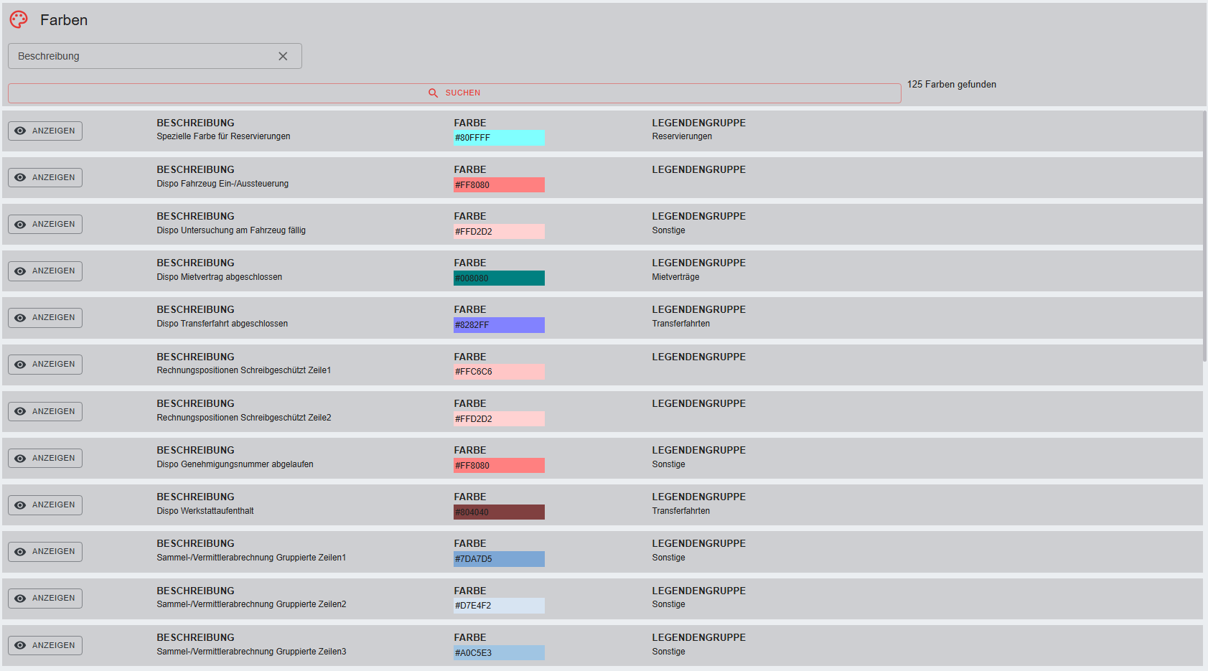Click eye icon for Dispo Werkstattaufenthalt
Image resolution: width=1208 pixels, height=671 pixels.
click(20, 505)
